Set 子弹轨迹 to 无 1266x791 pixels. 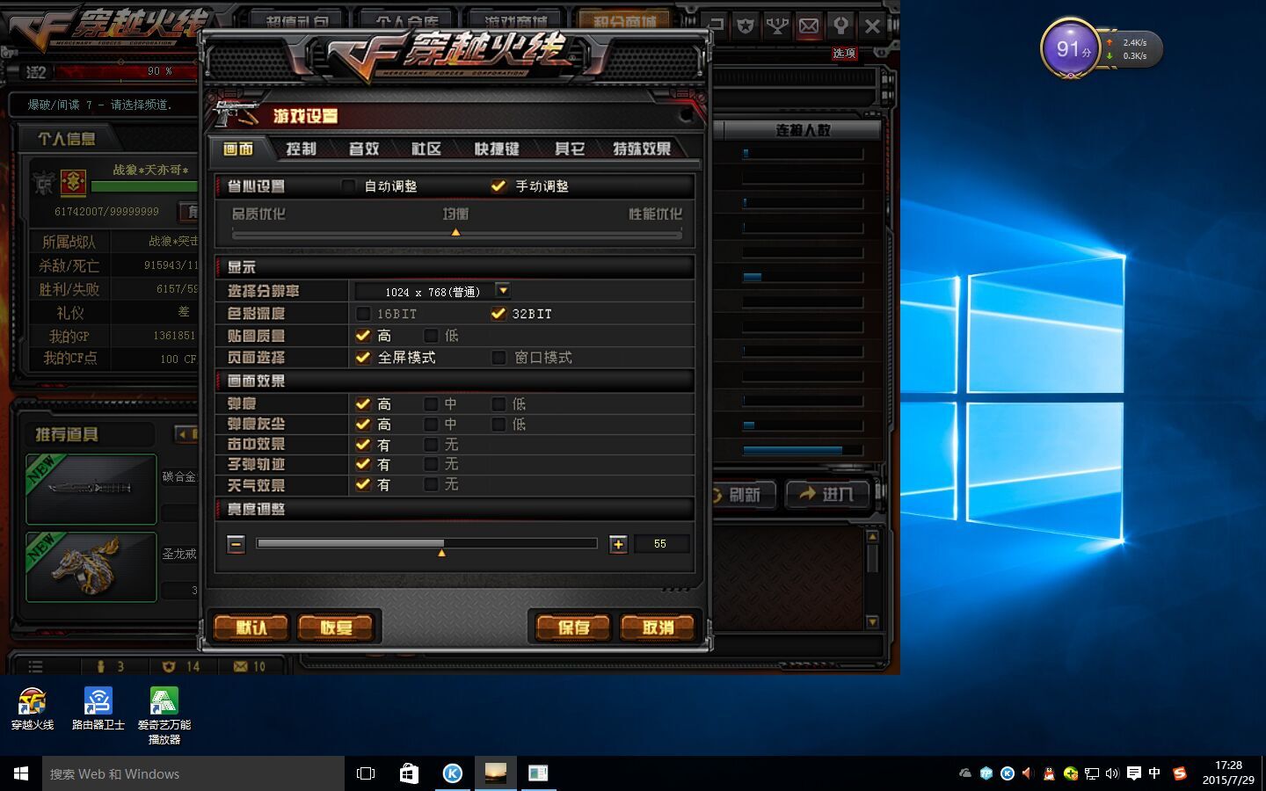coord(431,464)
